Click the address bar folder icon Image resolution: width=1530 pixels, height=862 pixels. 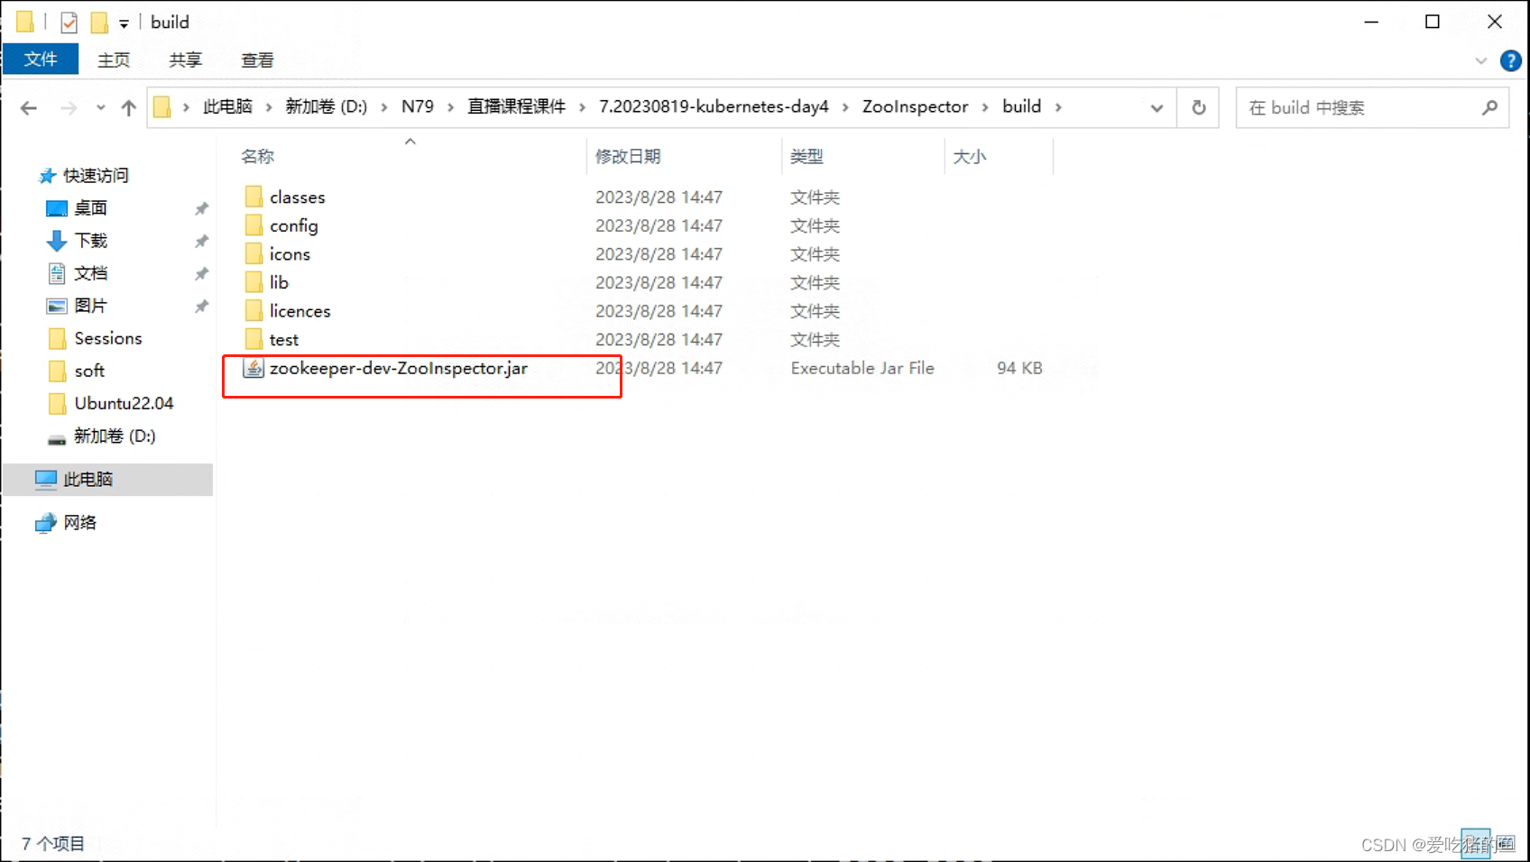[x=162, y=107]
